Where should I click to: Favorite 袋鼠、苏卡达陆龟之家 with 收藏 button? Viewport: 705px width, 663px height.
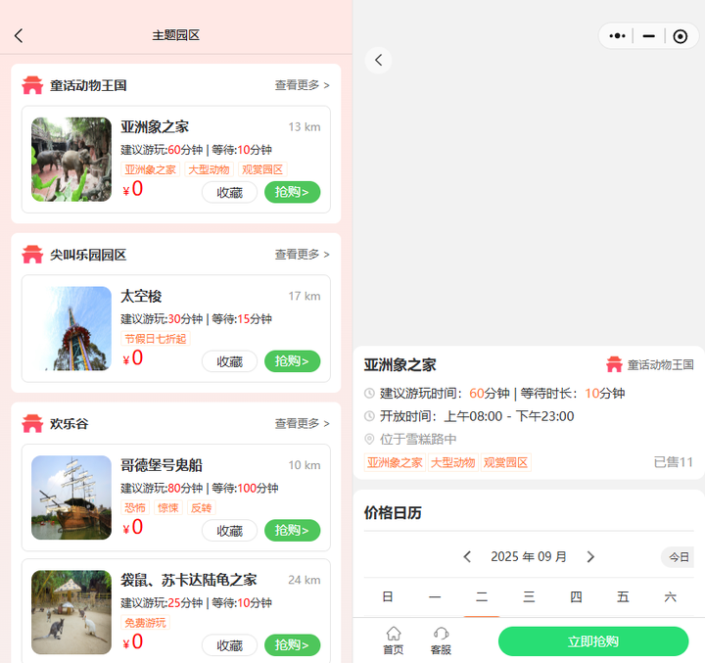tap(230, 645)
